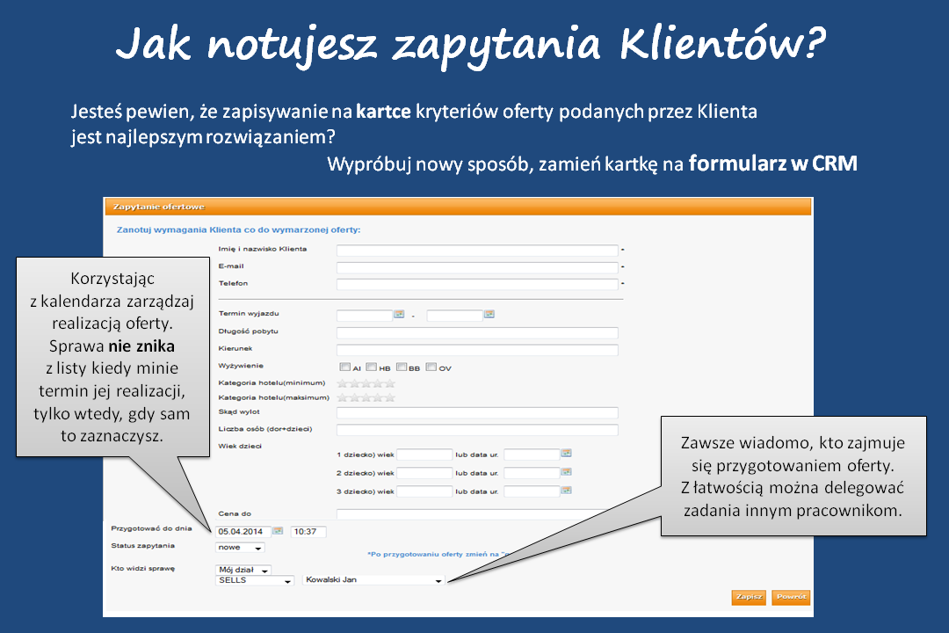Open birth date calendar for 2 dziecko
This screenshot has height=633, width=949.
point(566,472)
